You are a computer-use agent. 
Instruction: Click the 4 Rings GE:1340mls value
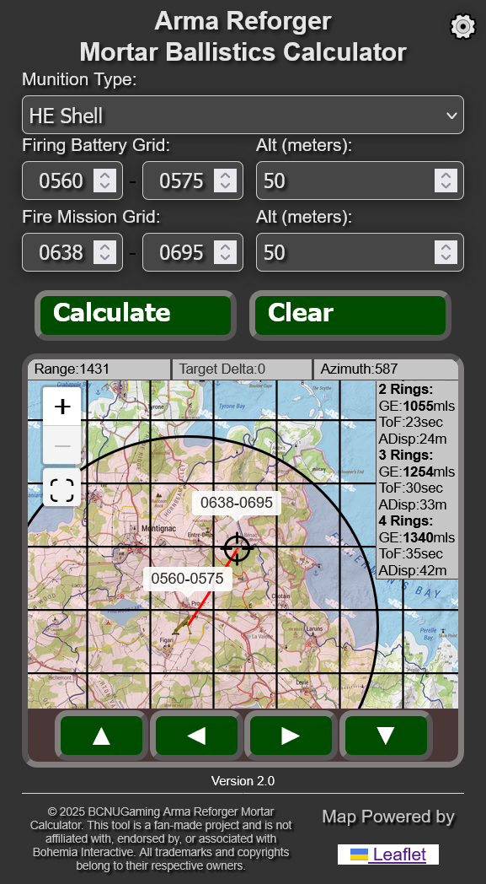point(417,537)
